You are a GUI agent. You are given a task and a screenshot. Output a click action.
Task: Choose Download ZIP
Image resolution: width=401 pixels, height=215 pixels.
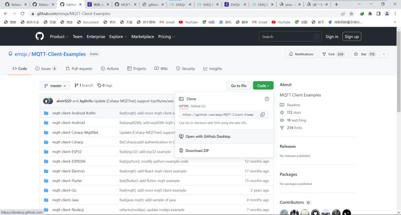click(224, 150)
